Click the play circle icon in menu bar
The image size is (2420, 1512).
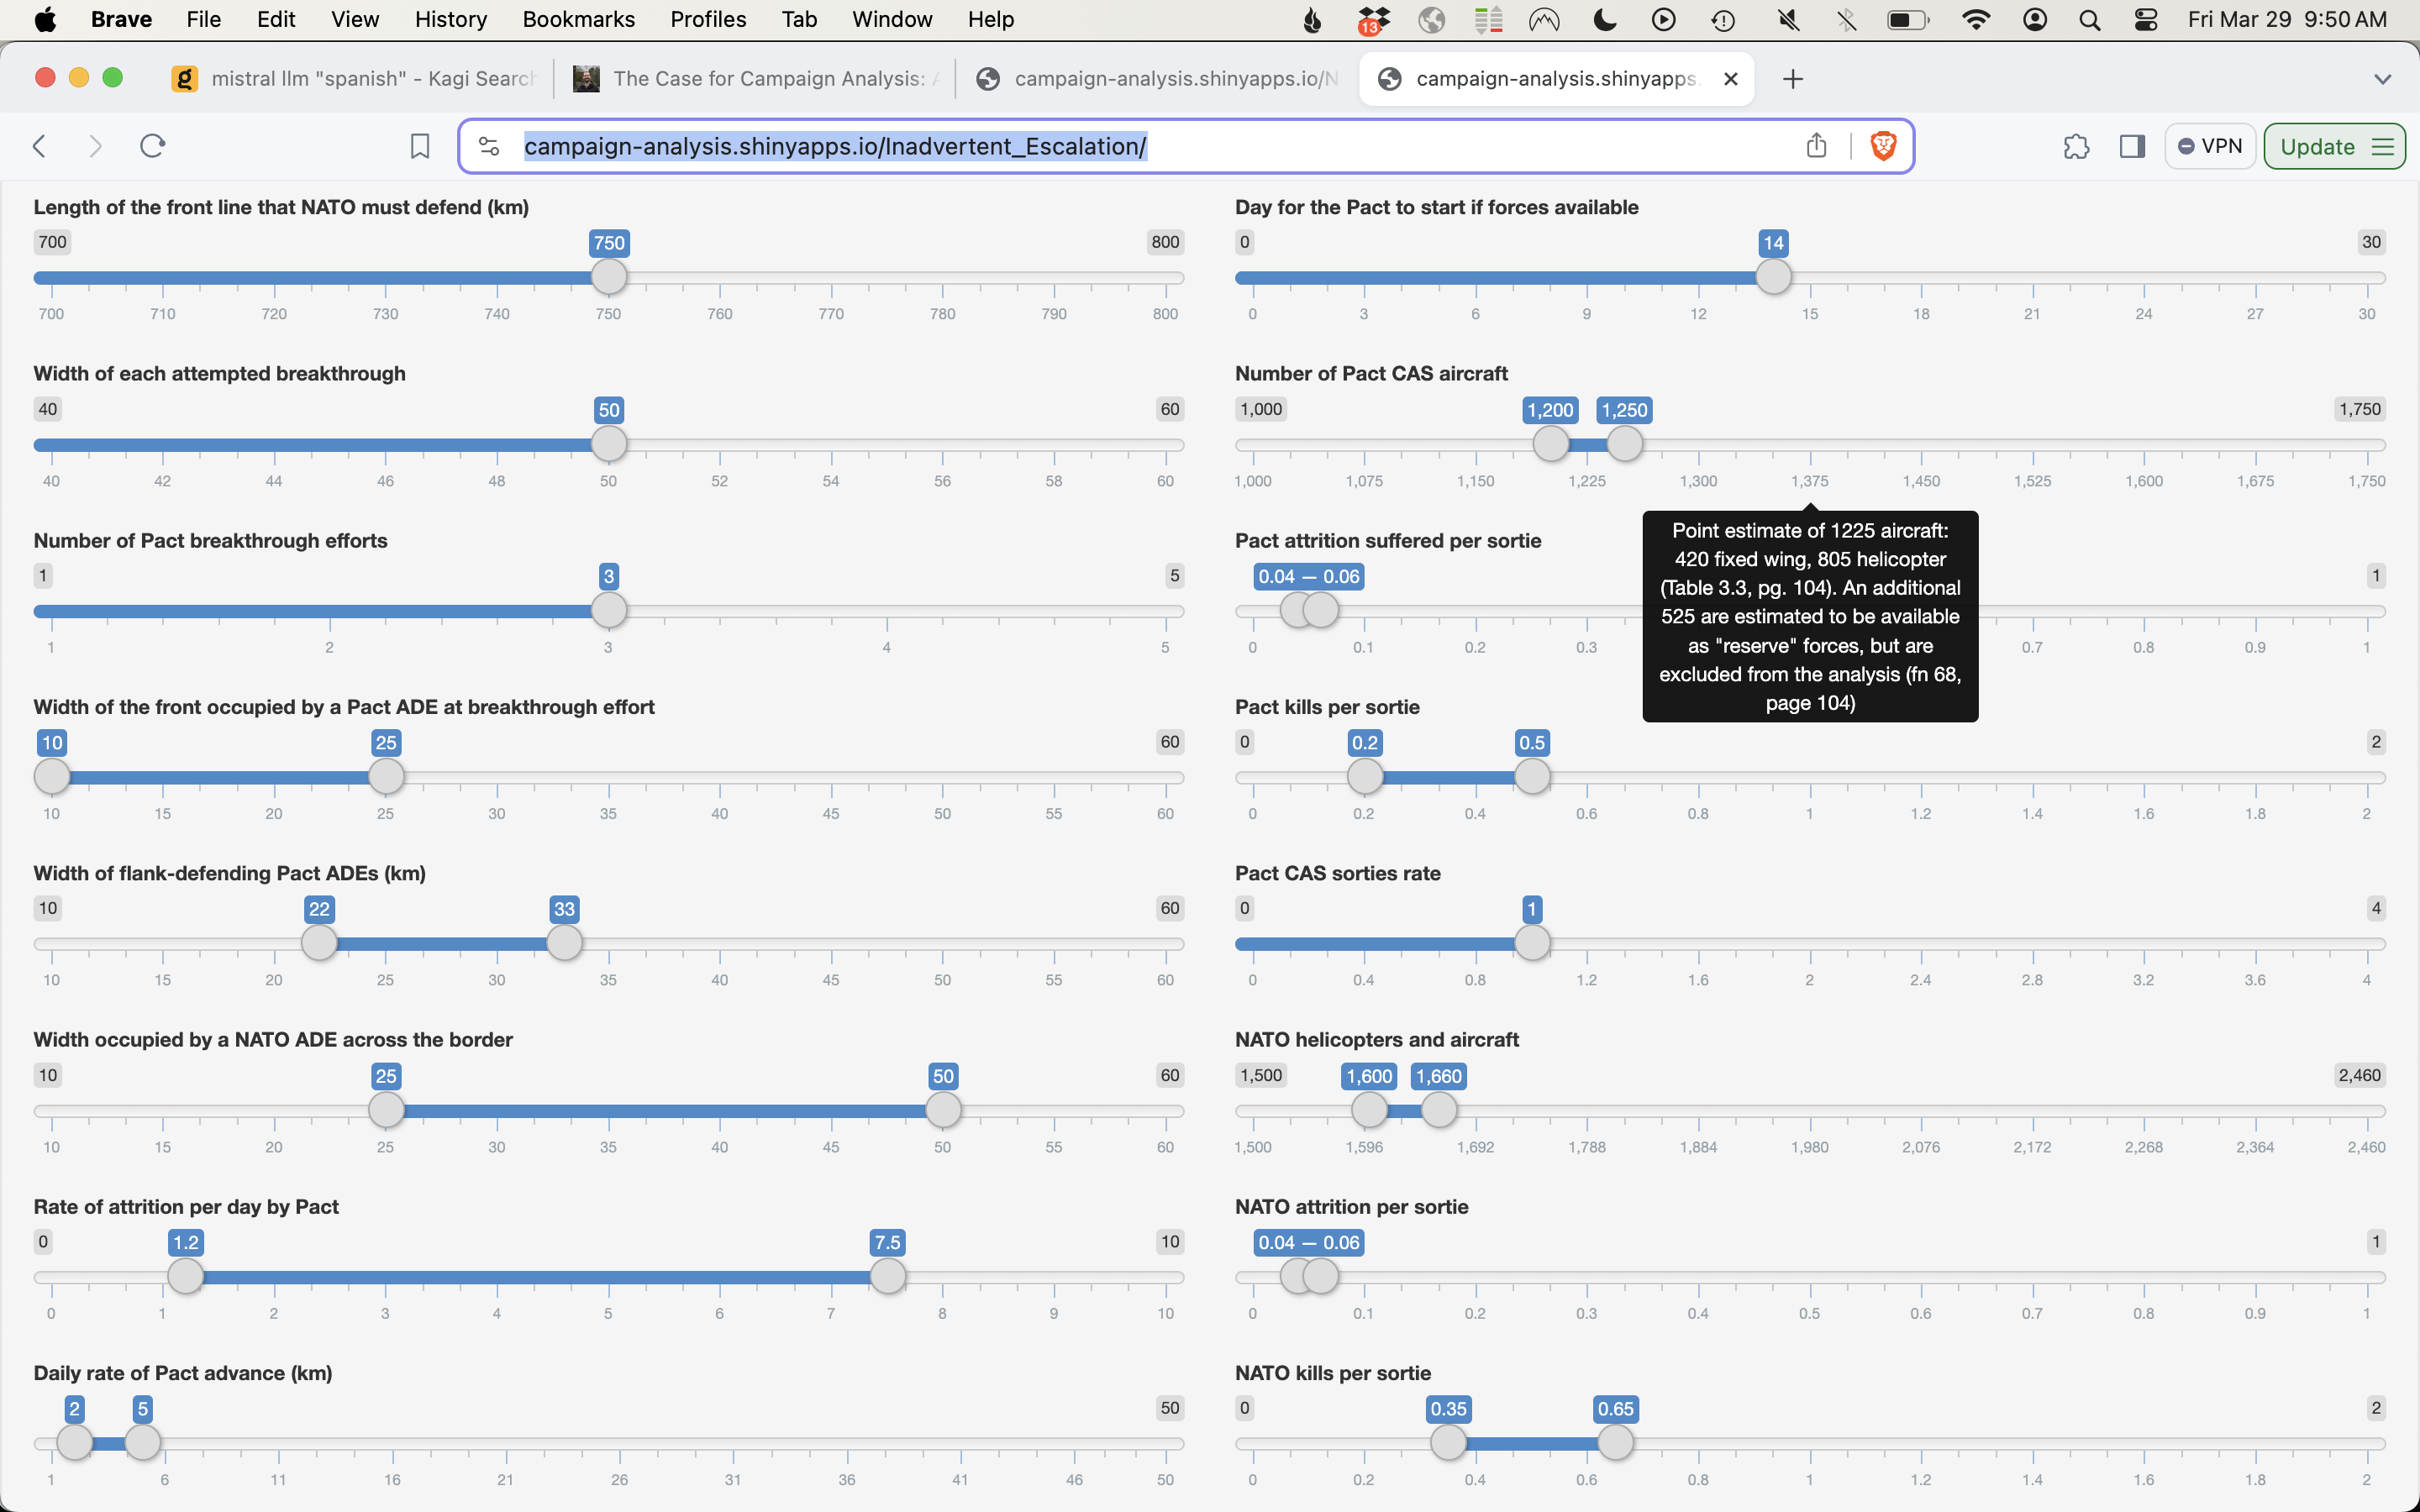[1663, 19]
